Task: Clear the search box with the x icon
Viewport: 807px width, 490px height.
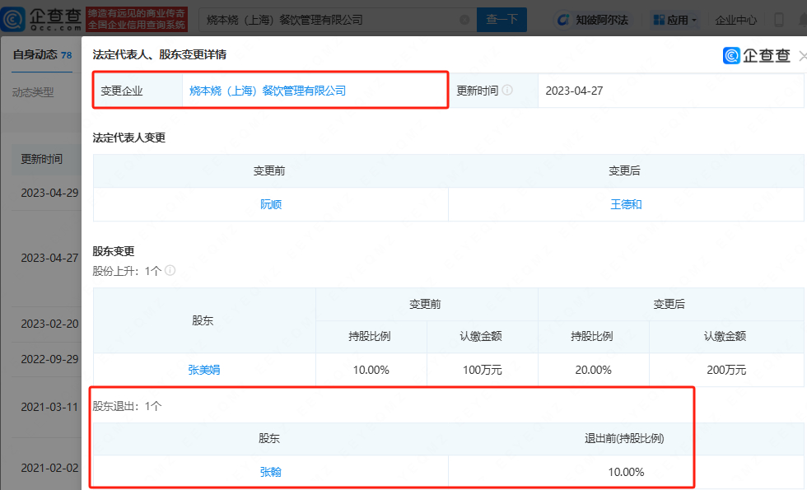Action: (464, 20)
